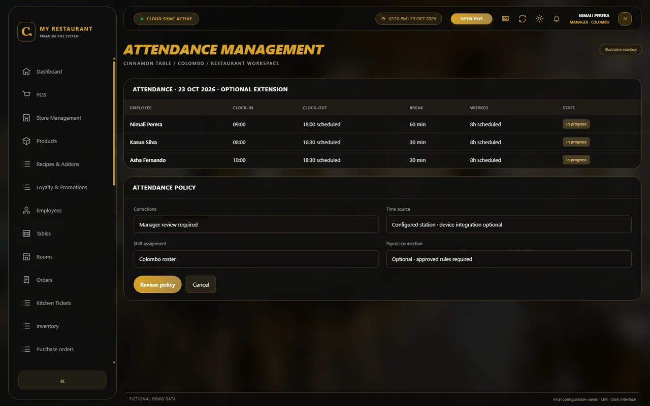650x406 pixels.
Task: Click the Employees people icon
Action: coord(26,211)
